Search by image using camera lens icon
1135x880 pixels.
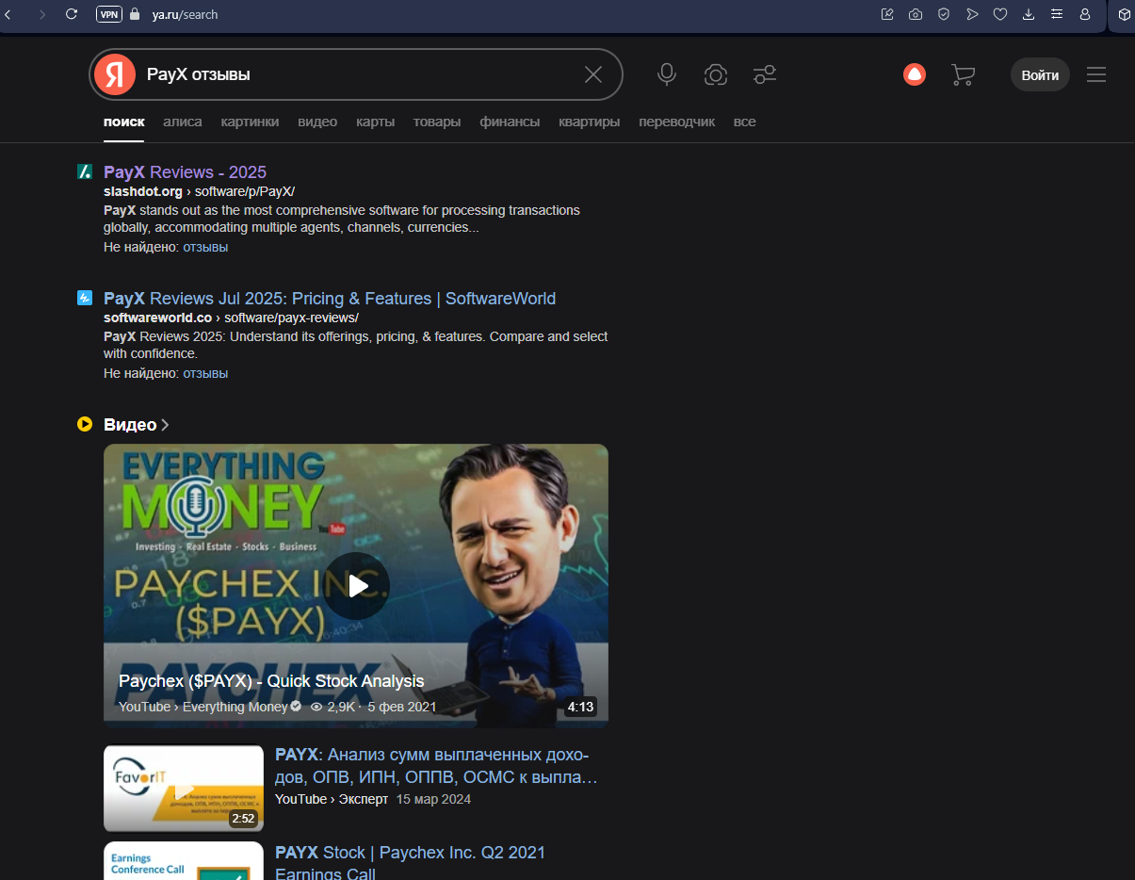coord(716,74)
